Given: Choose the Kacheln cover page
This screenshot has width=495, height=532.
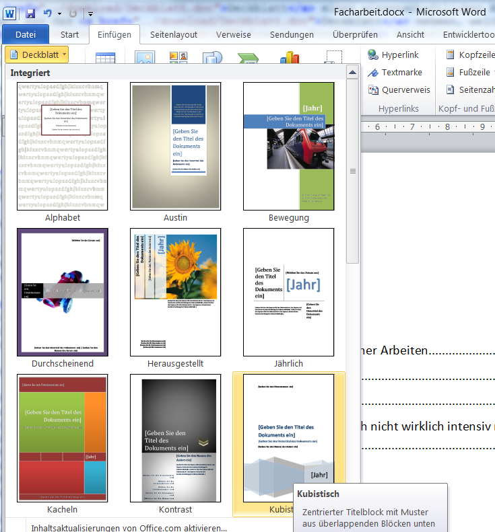Looking at the screenshot, I should [63, 444].
